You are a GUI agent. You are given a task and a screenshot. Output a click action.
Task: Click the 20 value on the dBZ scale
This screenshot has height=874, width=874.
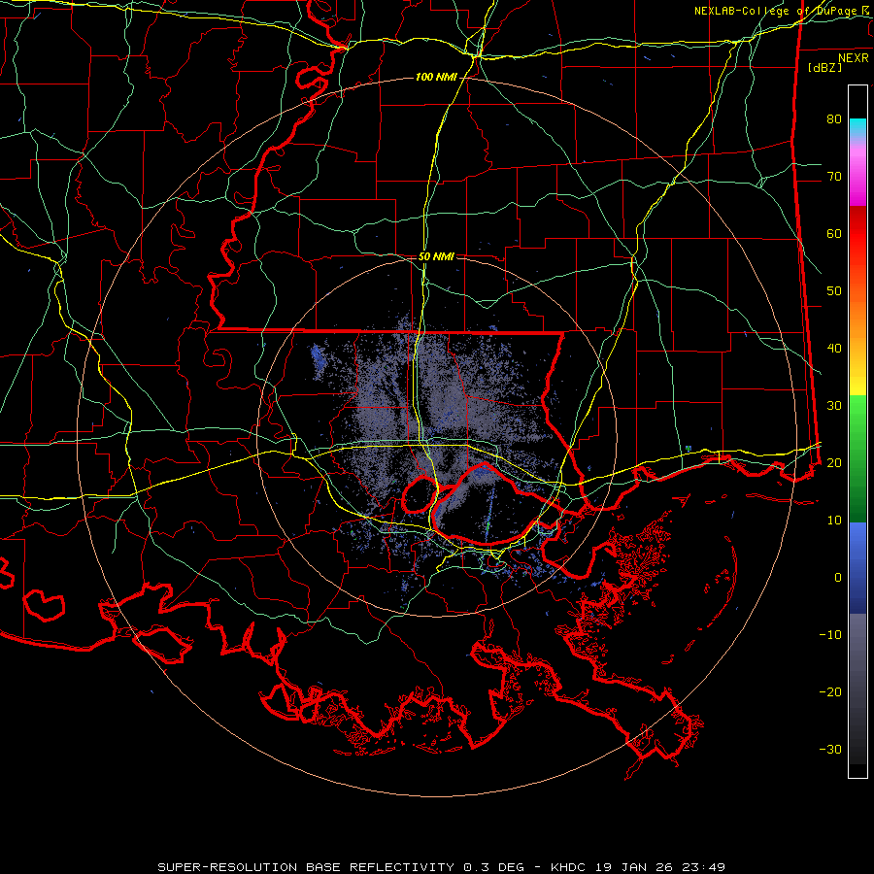pos(834,462)
